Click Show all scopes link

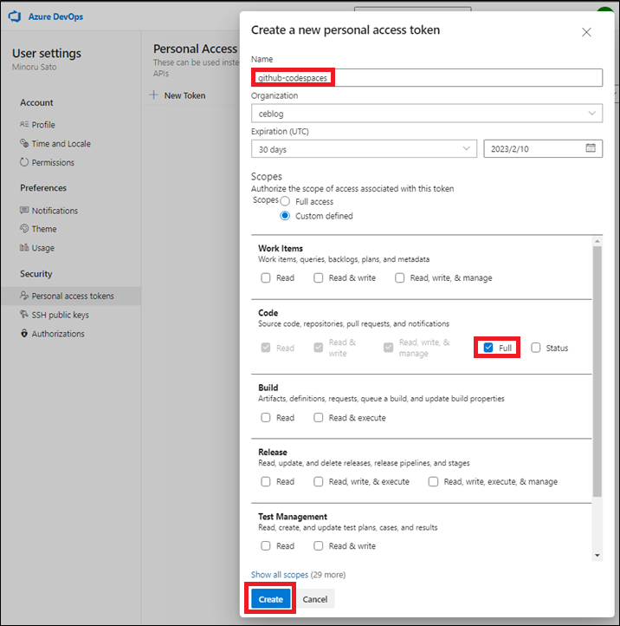[280, 574]
